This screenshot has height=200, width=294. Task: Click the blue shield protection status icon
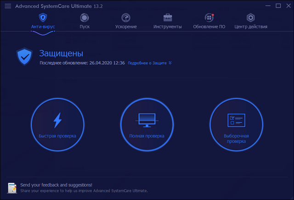pos(24,57)
